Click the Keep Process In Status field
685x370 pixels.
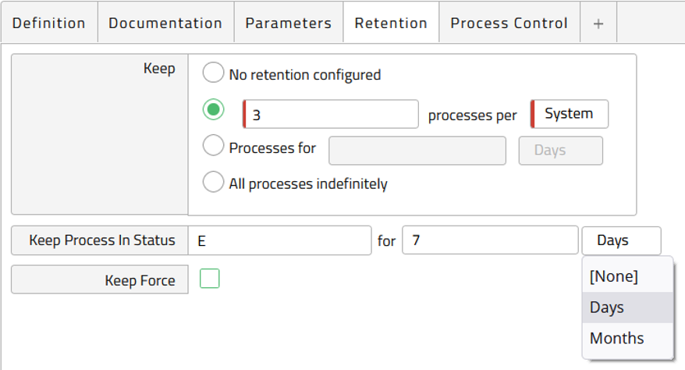click(279, 240)
